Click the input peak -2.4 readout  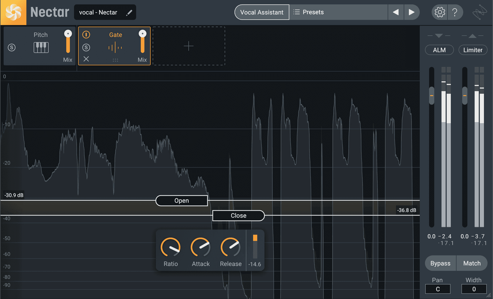445,236
